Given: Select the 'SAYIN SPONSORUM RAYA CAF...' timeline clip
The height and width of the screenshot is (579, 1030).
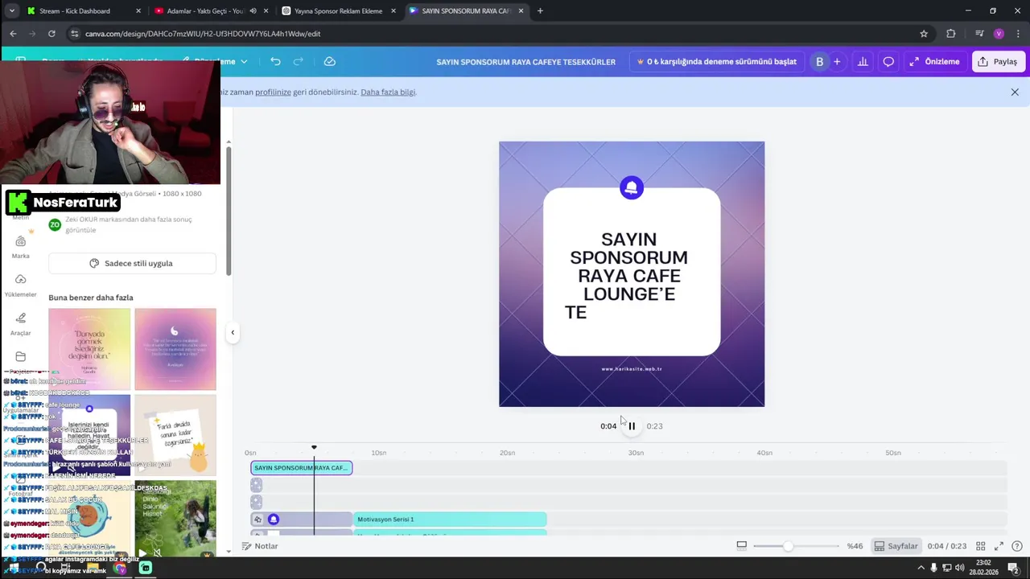Looking at the screenshot, I should tap(301, 468).
